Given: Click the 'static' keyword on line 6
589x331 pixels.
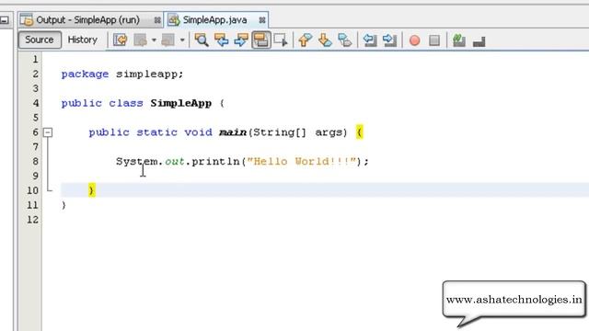Looking at the screenshot, I should coord(156,132).
